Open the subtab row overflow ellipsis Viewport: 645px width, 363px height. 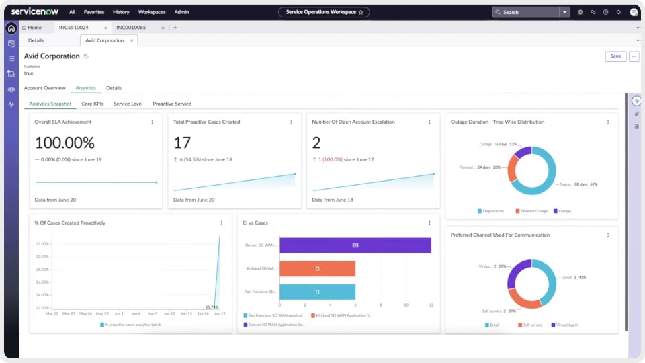(x=638, y=41)
